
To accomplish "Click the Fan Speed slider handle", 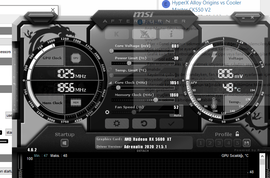I will pyautogui.click(x=134, y=112).
